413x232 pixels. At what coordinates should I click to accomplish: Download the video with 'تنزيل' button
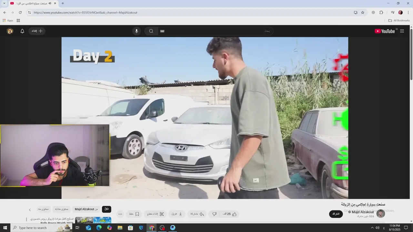point(177,214)
